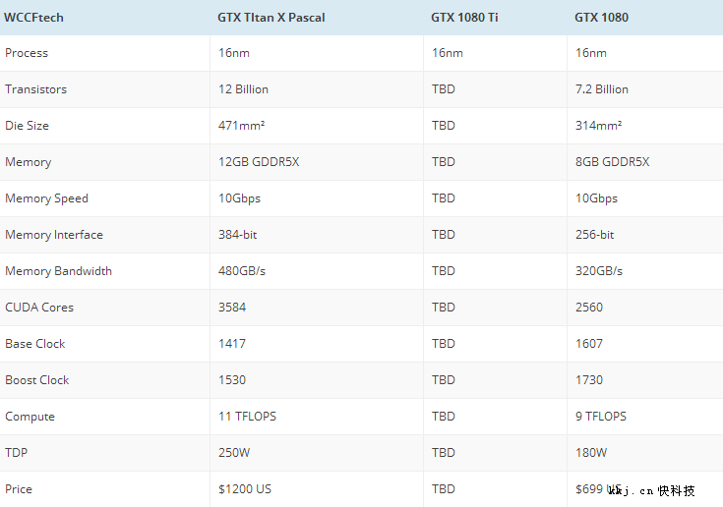This screenshot has height=507, width=723.
Task: Click the 8GB GDDR5X memory cell
Action: click(x=612, y=162)
